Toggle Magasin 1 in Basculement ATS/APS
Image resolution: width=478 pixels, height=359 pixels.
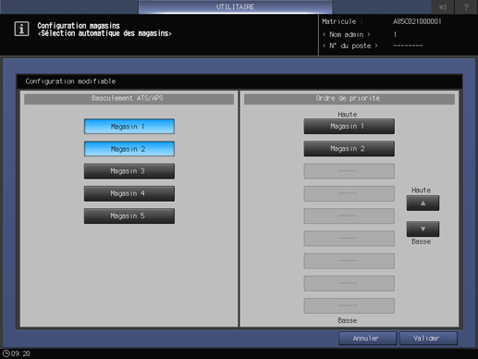pos(129,127)
